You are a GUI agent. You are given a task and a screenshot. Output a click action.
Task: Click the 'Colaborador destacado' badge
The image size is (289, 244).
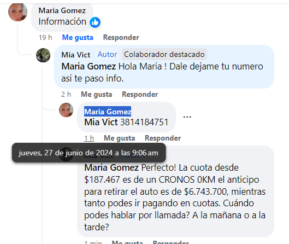164,54
